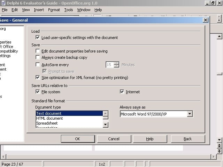This screenshot has width=223, height=167.
Task: Select the tree entry ending in 'ettings'
Action: point(5,56)
